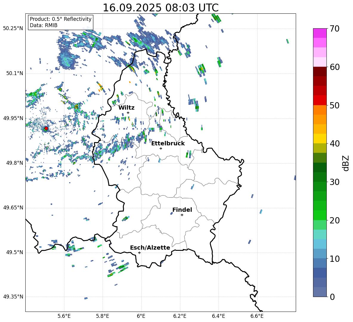Click the Wiltz station cross marker
Viewport: 353px width, 322px height.
pos(128,113)
